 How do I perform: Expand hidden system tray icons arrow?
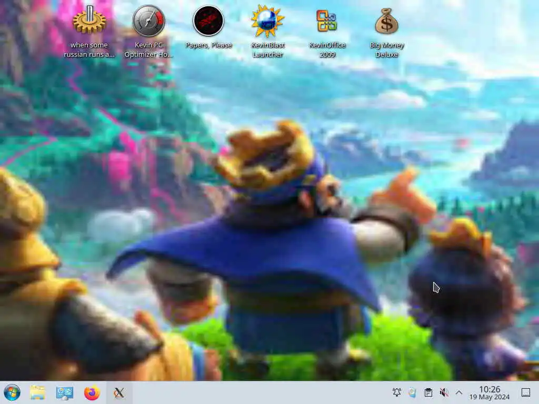458,392
